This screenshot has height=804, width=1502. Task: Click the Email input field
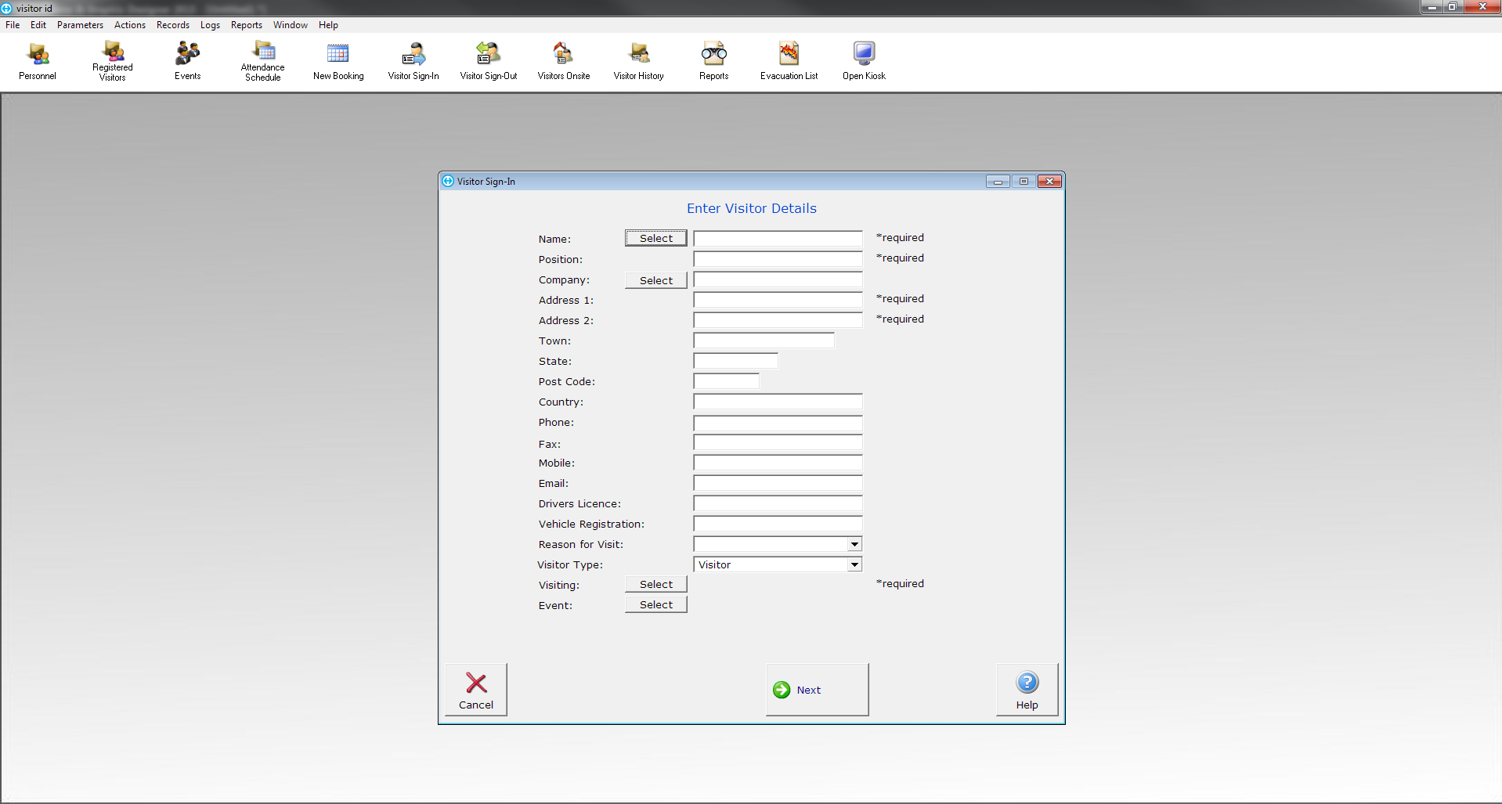coord(778,484)
